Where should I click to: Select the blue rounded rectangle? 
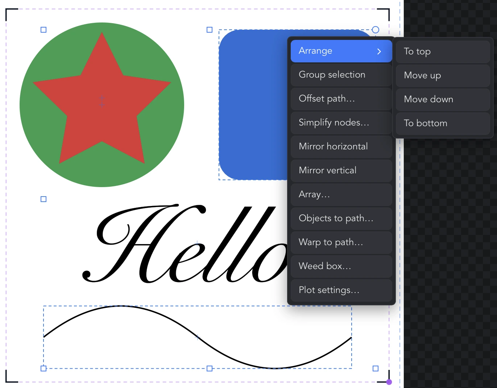(x=254, y=105)
